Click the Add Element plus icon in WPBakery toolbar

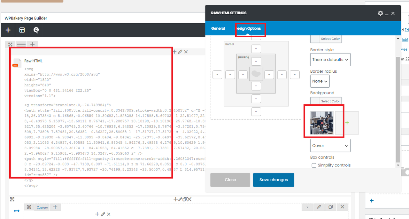point(8,30)
